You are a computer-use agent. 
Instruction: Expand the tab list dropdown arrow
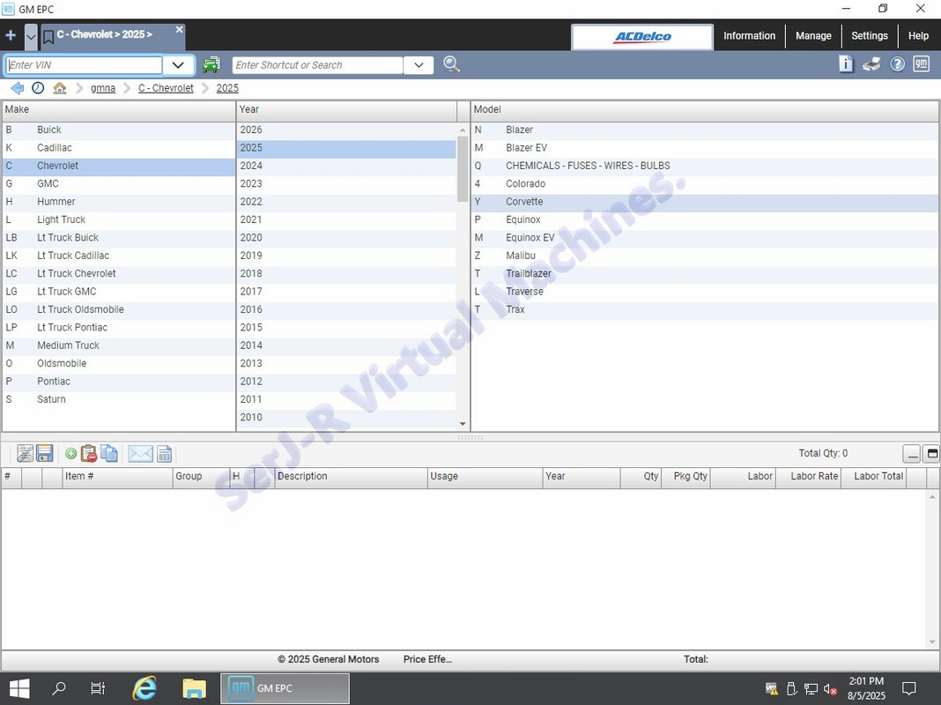click(31, 37)
